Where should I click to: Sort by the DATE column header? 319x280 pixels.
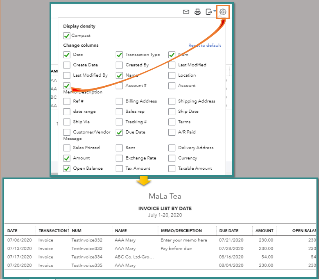pyautogui.click(x=12, y=230)
